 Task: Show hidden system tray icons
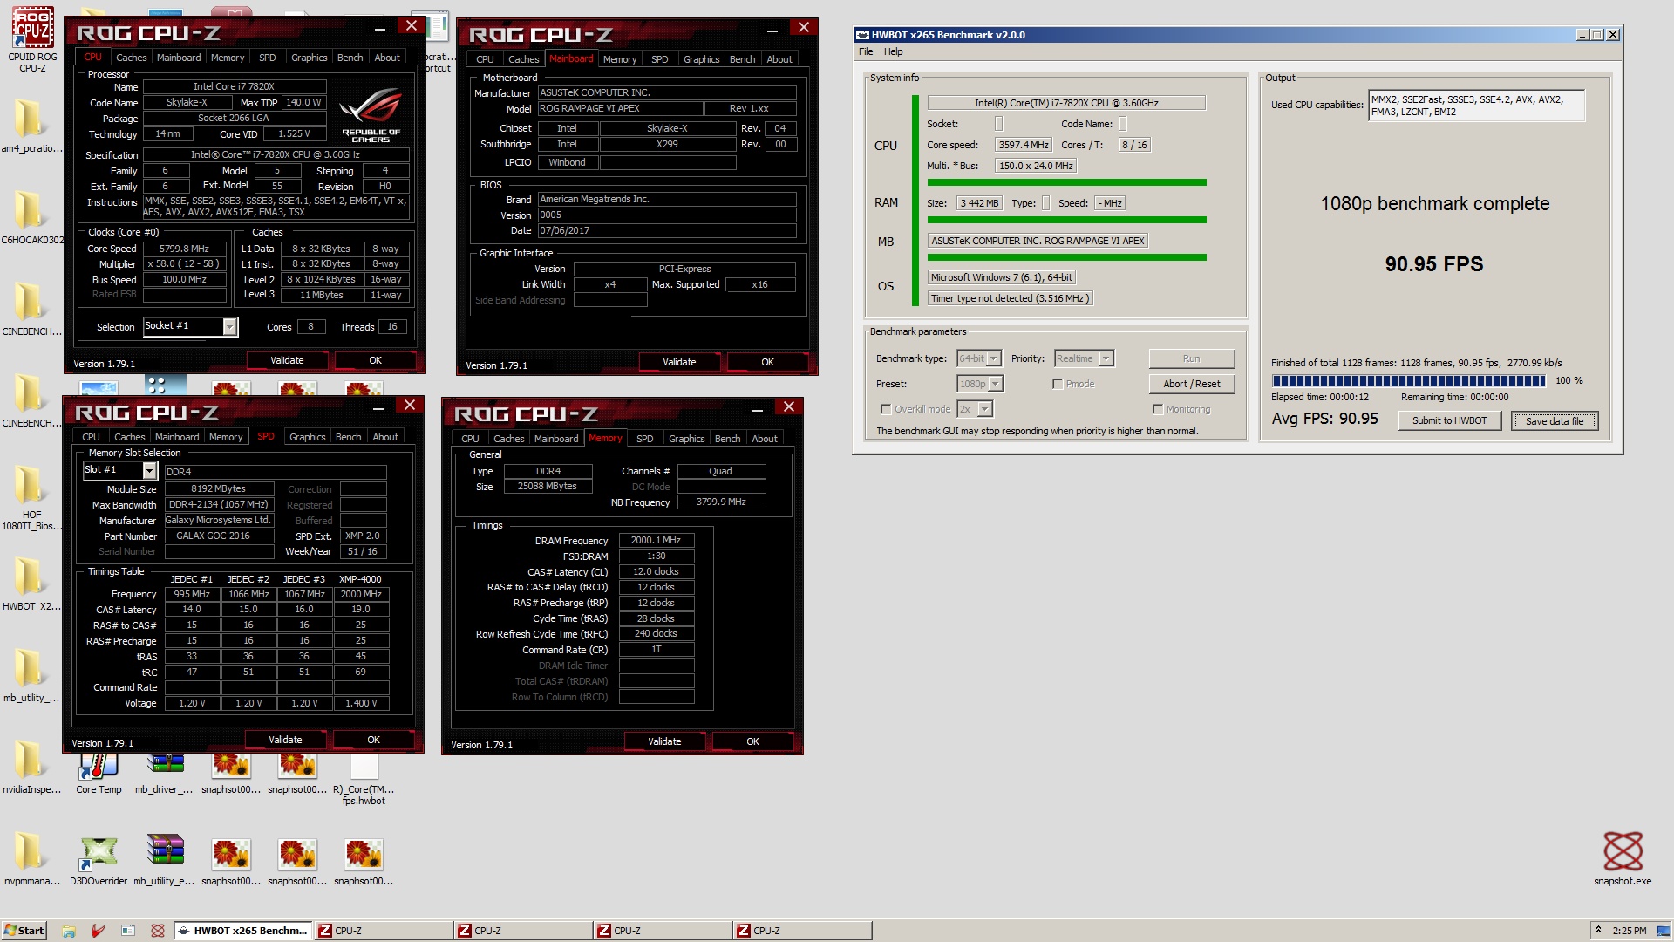click(1598, 930)
